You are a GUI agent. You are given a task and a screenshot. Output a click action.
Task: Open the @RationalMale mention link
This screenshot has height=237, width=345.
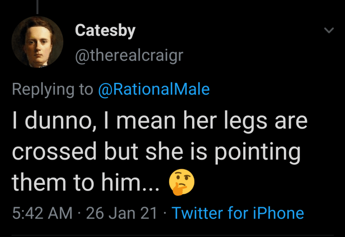154,89
